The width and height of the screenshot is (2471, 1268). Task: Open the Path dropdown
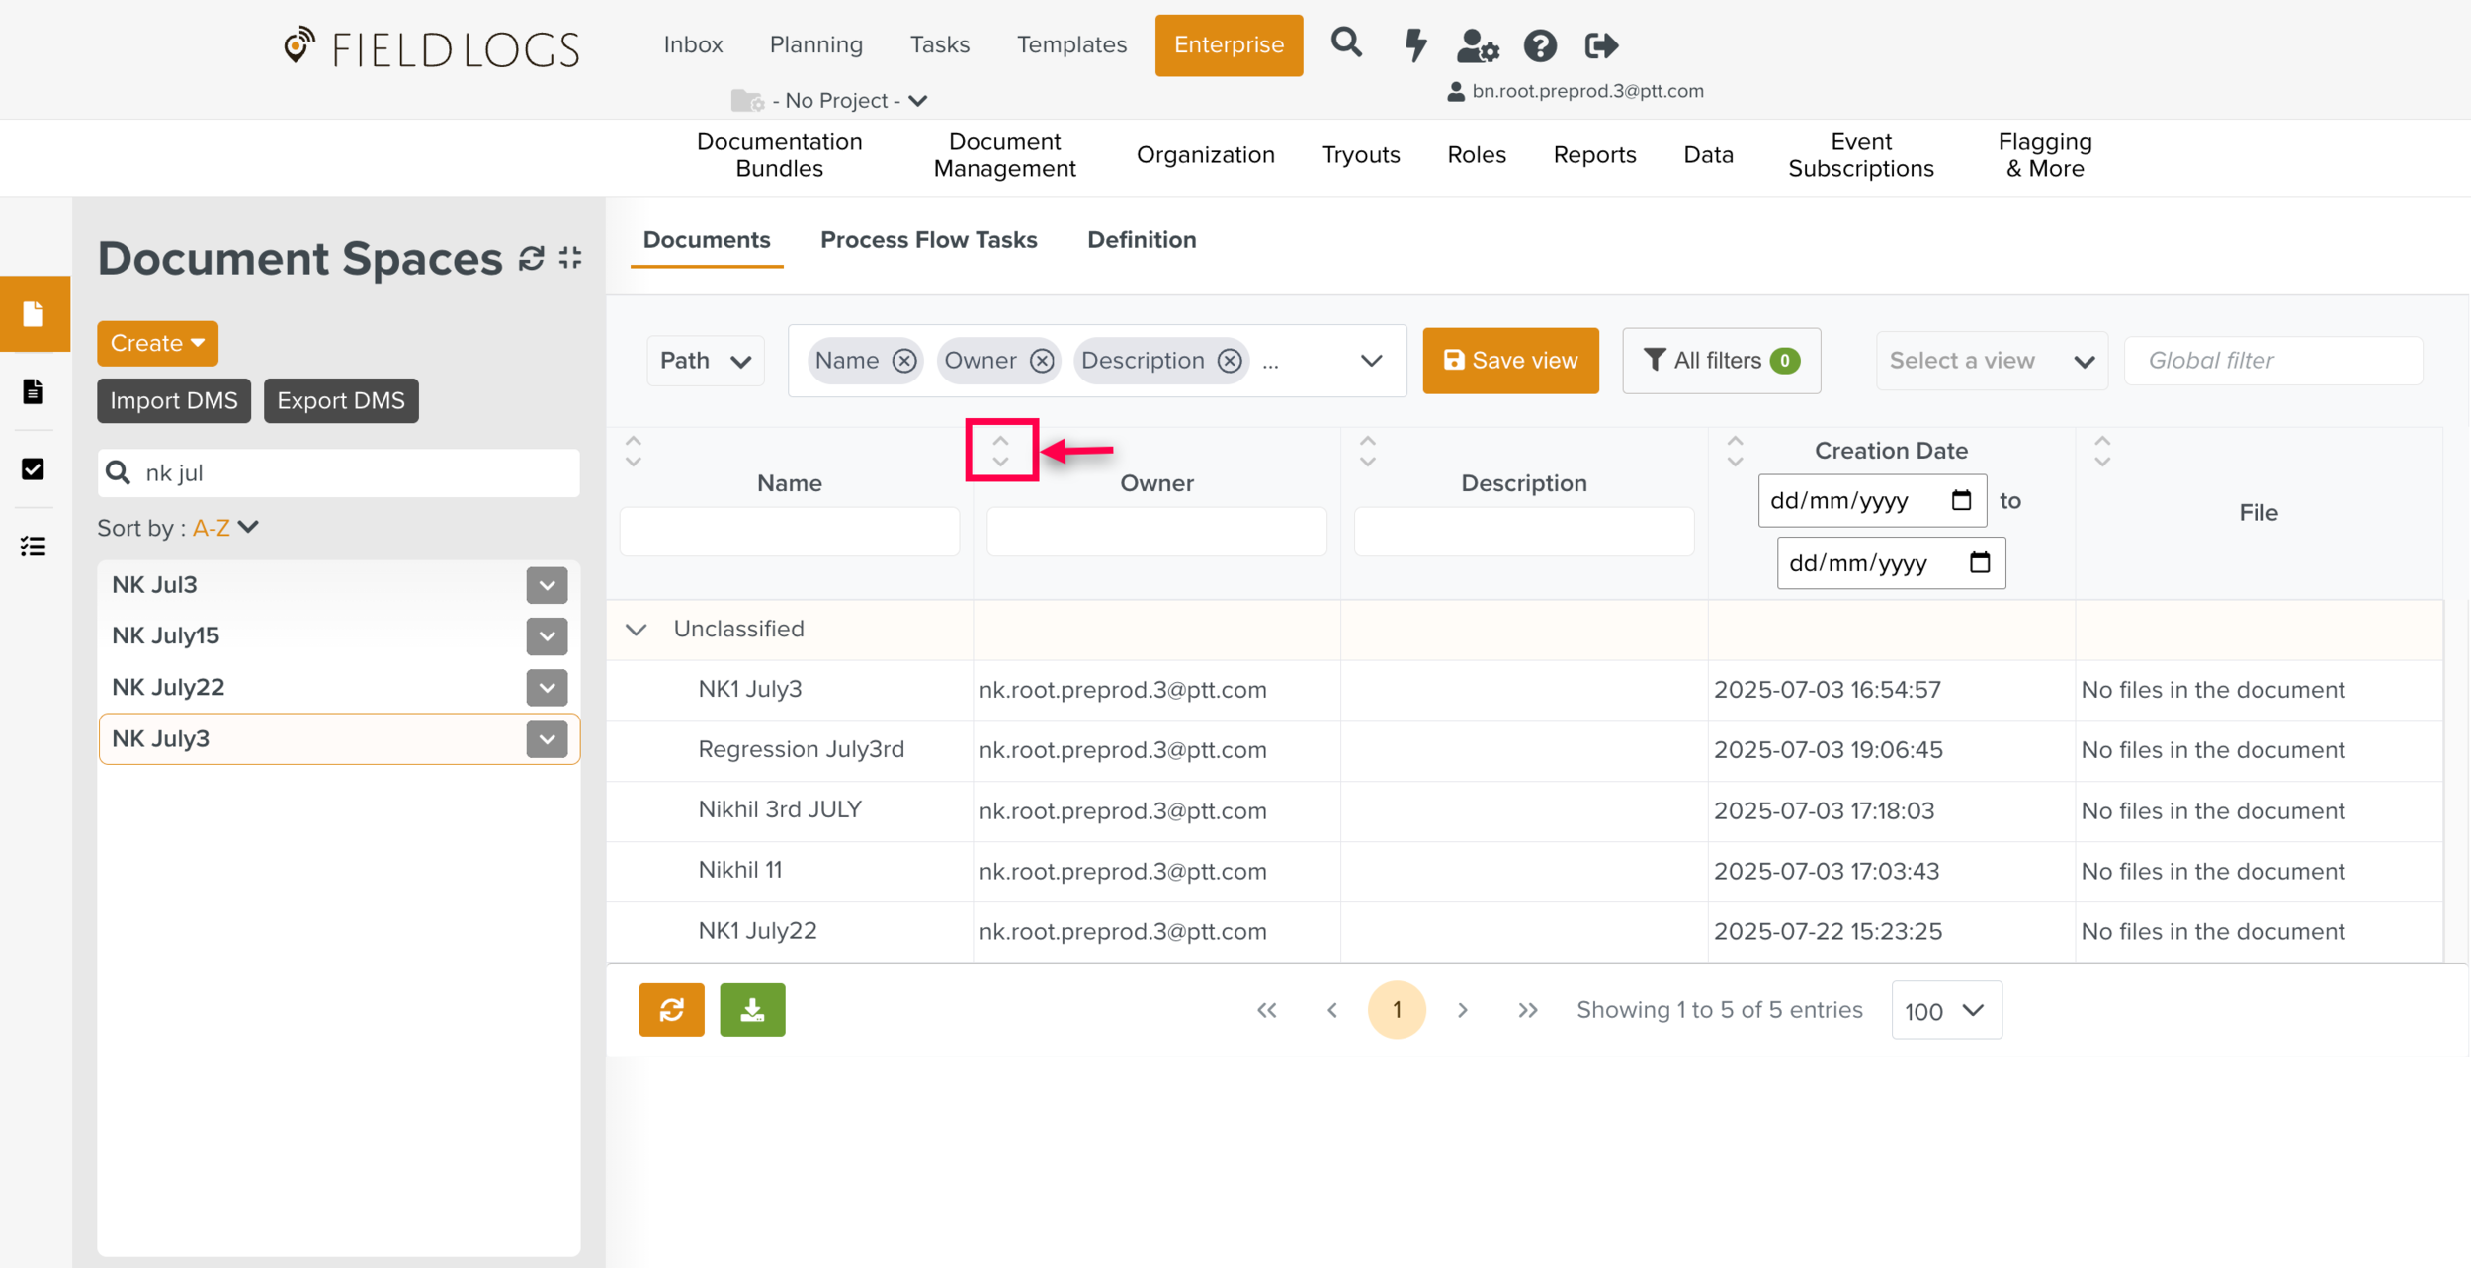[705, 361]
